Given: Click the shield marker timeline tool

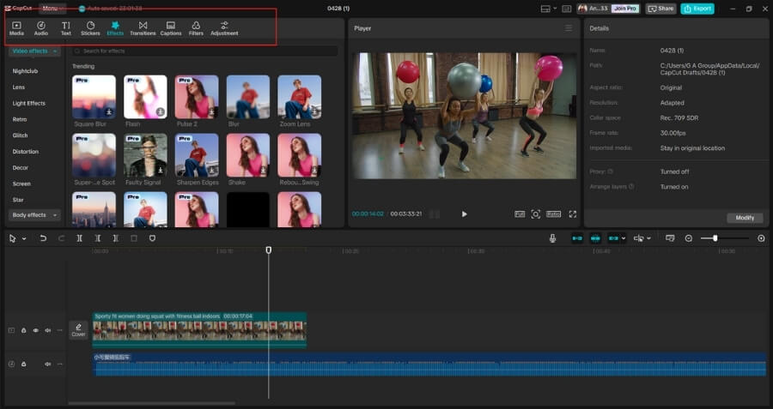Looking at the screenshot, I should 152,238.
